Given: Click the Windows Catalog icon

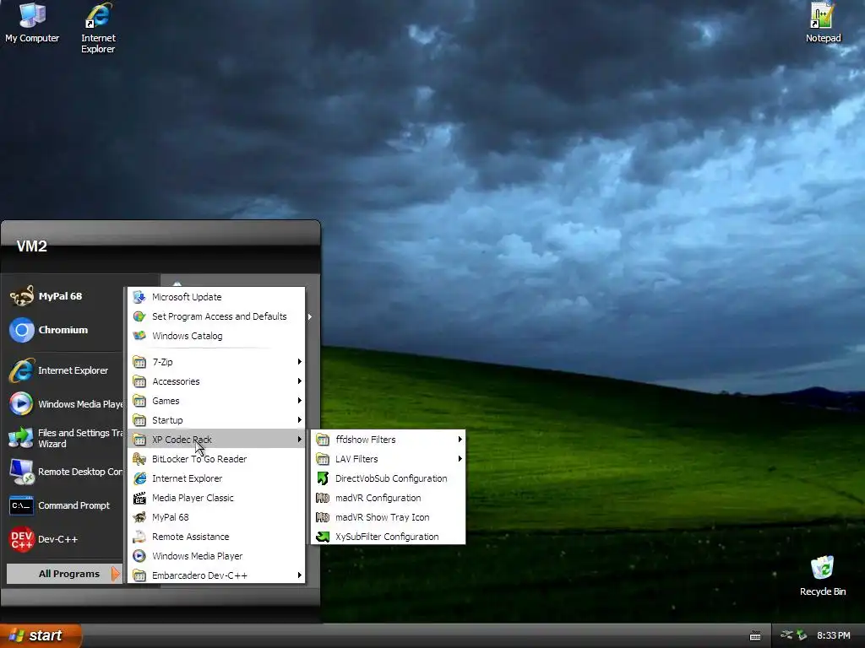Looking at the screenshot, I should [x=139, y=336].
